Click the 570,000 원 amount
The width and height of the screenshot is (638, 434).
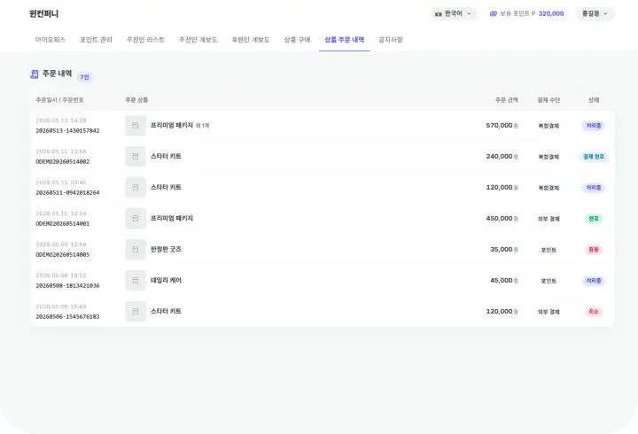click(502, 126)
